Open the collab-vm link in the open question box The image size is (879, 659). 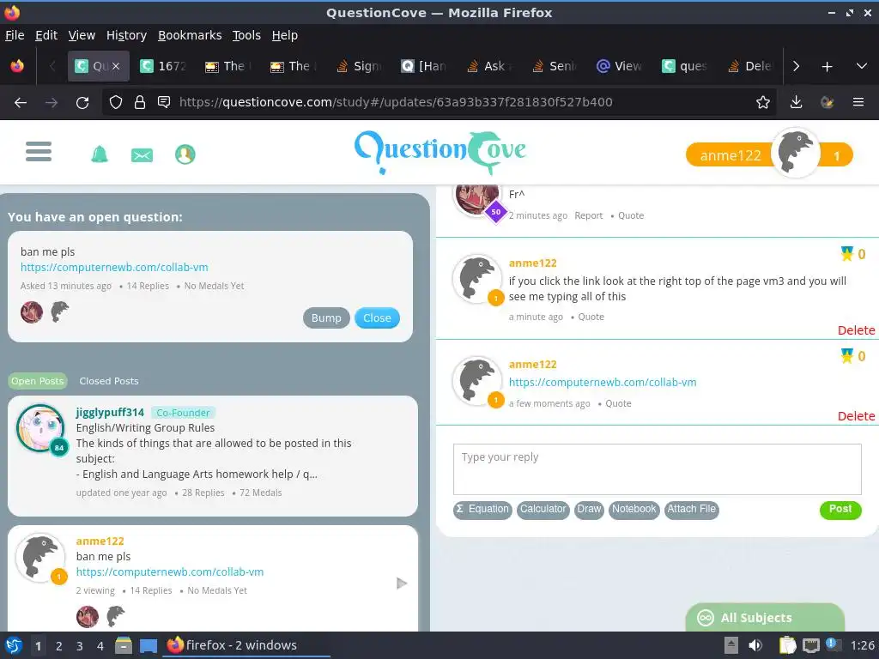114,268
